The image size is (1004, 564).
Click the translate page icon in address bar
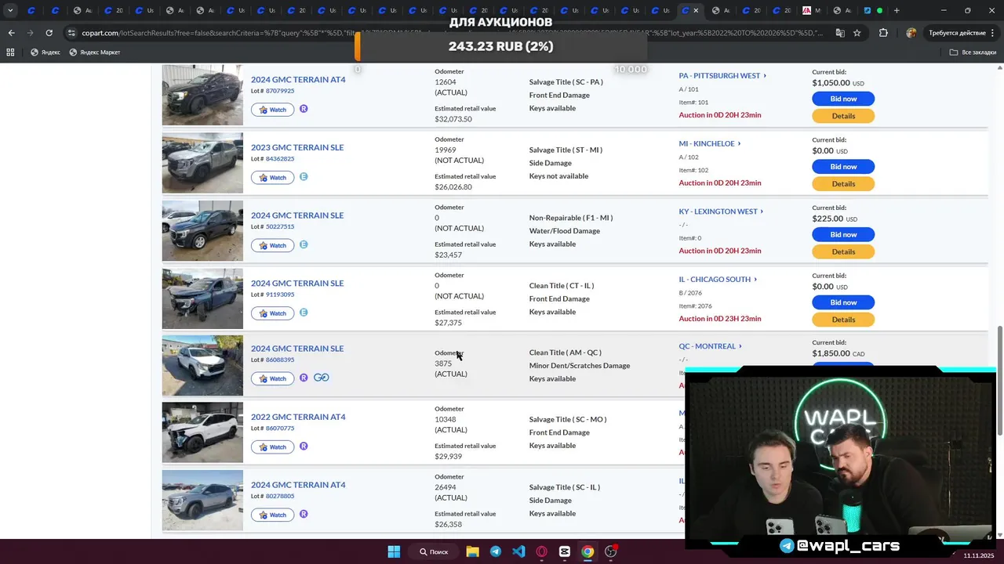point(839,33)
